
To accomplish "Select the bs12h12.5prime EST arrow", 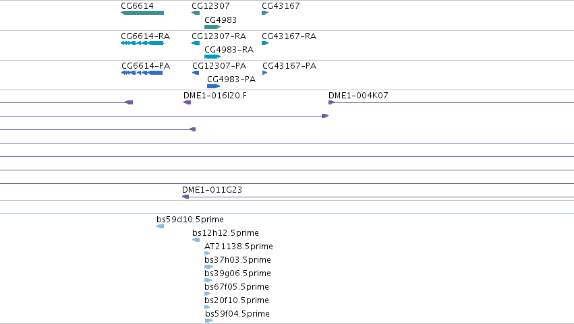I will click(196, 240).
